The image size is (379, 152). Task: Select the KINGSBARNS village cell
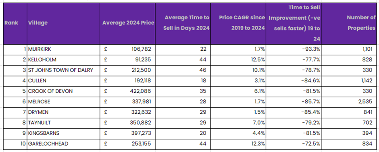point(63,133)
